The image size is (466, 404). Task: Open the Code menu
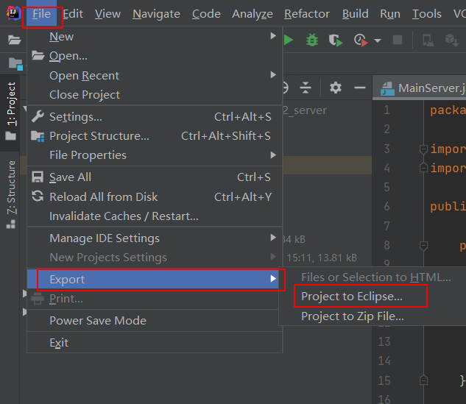click(x=206, y=14)
